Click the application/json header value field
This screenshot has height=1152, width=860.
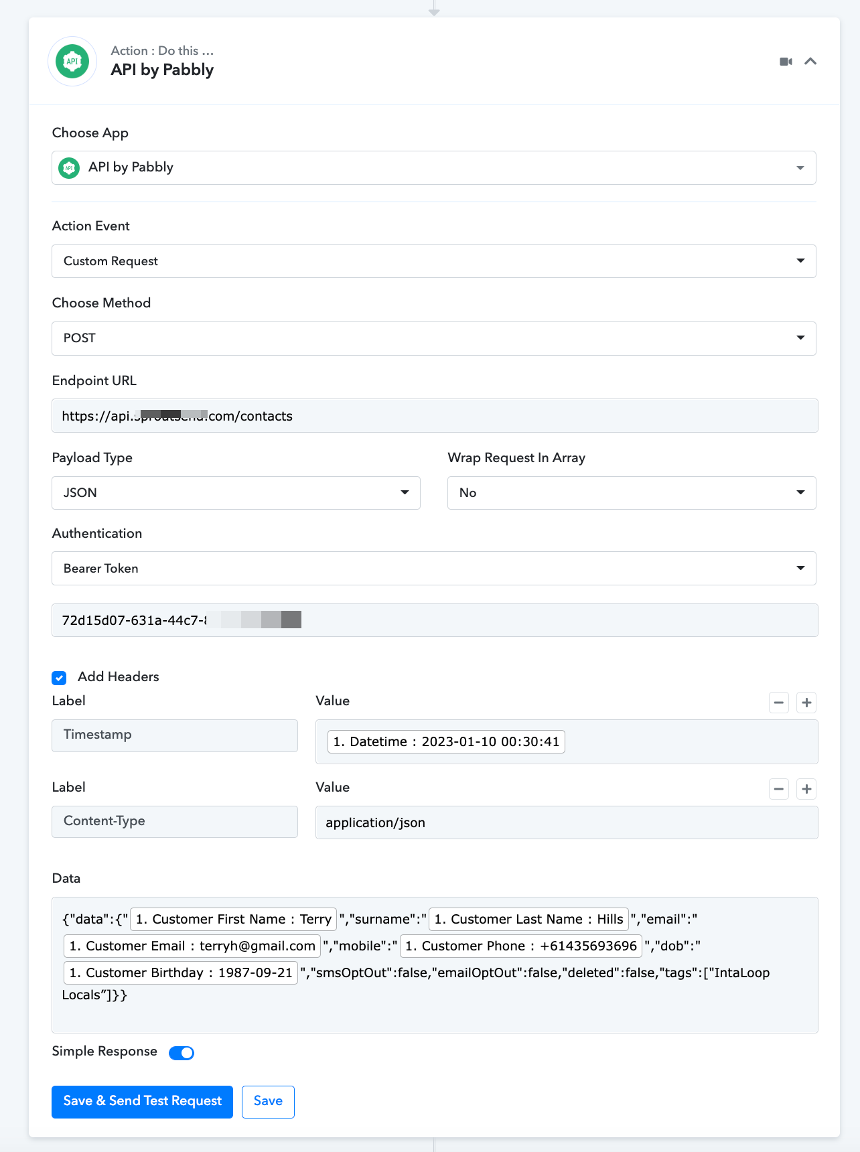tap(567, 822)
